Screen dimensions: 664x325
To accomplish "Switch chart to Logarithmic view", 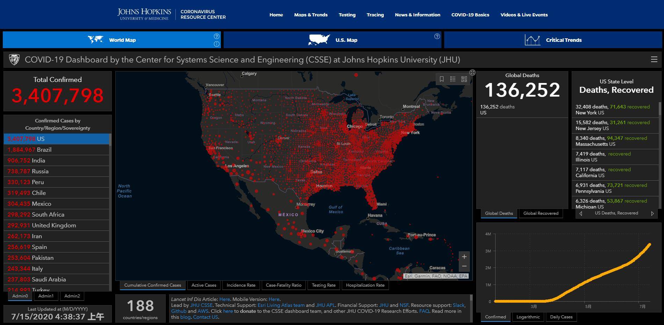I will pos(528,317).
